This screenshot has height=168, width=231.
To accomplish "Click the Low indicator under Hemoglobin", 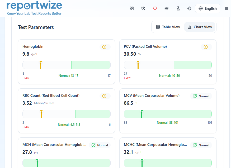I will pos(25,78).
